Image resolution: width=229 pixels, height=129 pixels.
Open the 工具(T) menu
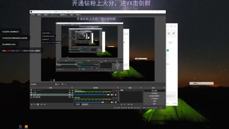pyautogui.click(x=72, y=15)
